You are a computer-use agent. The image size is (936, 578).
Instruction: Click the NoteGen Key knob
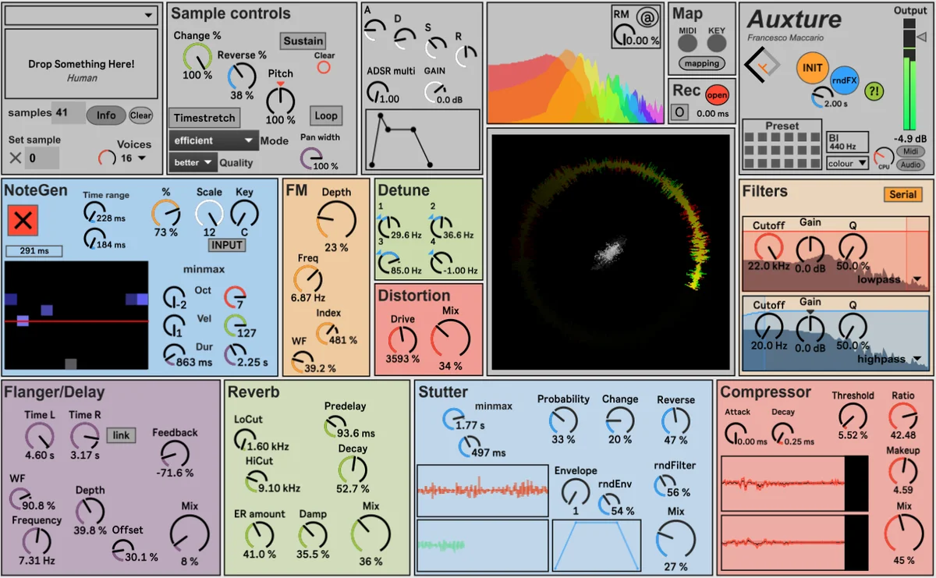point(244,214)
